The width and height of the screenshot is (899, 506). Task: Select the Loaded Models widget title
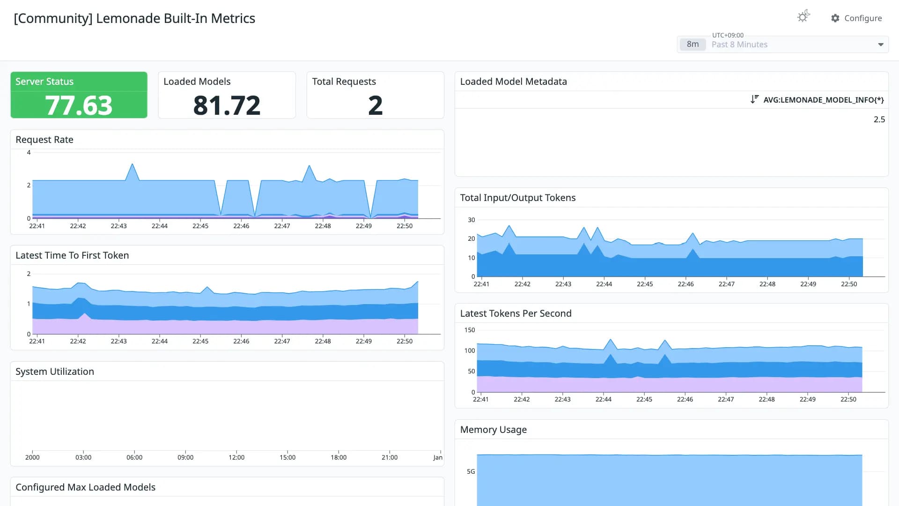pyautogui.click(x=197, y=82)
